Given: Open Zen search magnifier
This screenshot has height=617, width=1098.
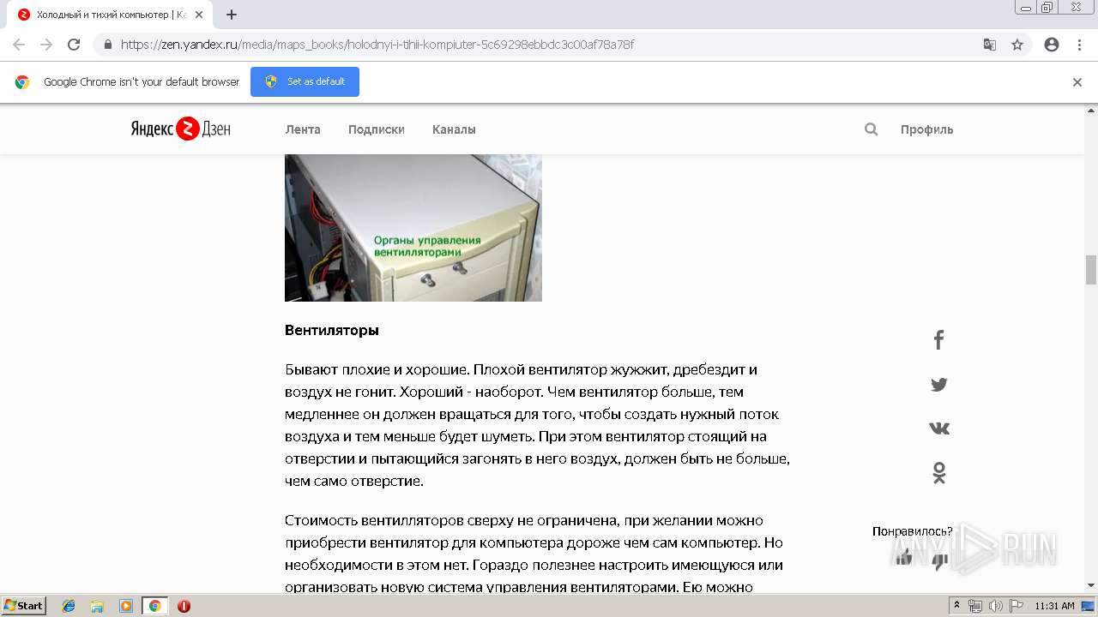Looking at the screenshot, I should click(x=871, y=129).
